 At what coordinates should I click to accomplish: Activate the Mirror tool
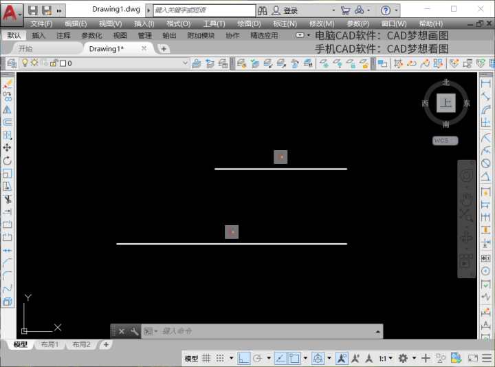pyautogui.click(x=8, y=109)
